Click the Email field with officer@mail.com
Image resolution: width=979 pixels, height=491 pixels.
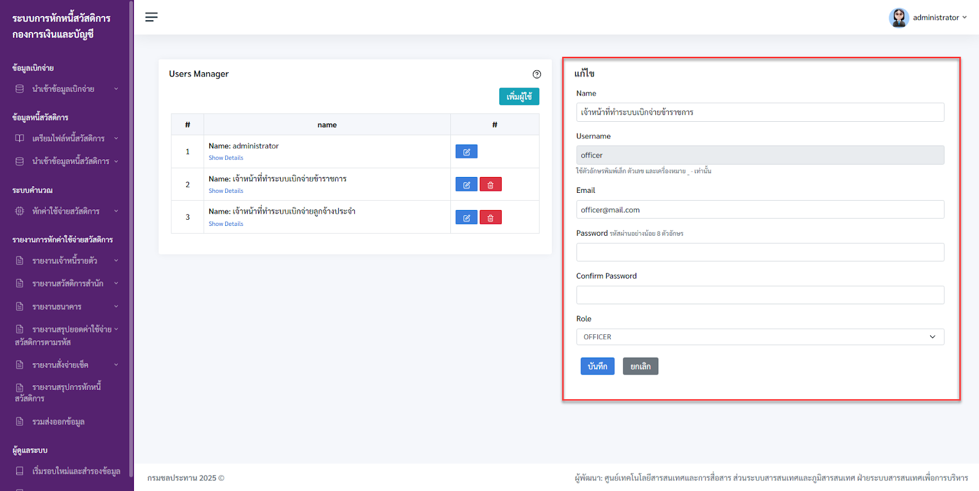[x=760, y=209]
